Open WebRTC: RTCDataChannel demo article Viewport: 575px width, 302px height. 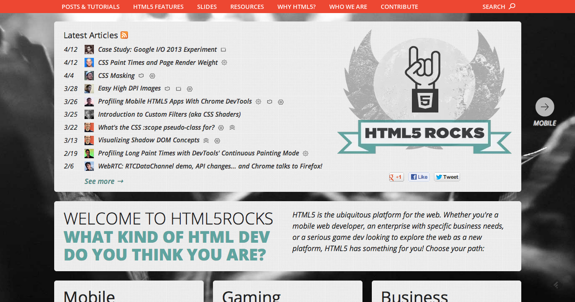210,166
